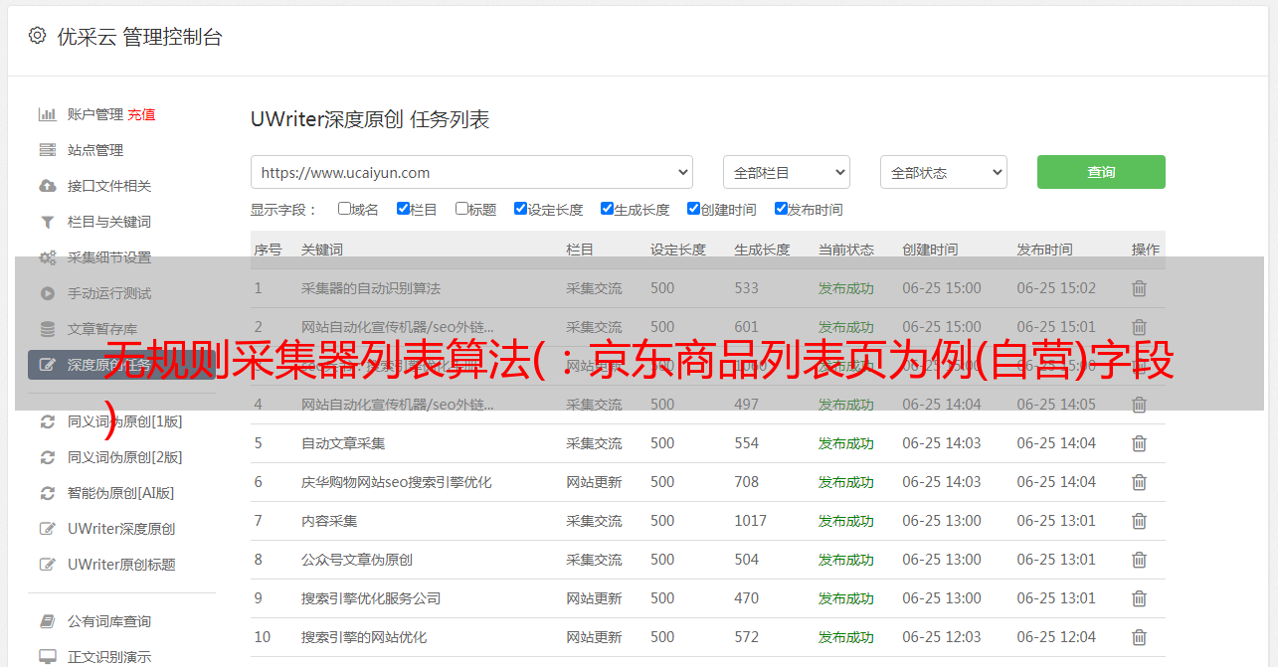Click the cloud upload icon for 接口文件相关
The image size is (1278, 667).
coord(47,186)
